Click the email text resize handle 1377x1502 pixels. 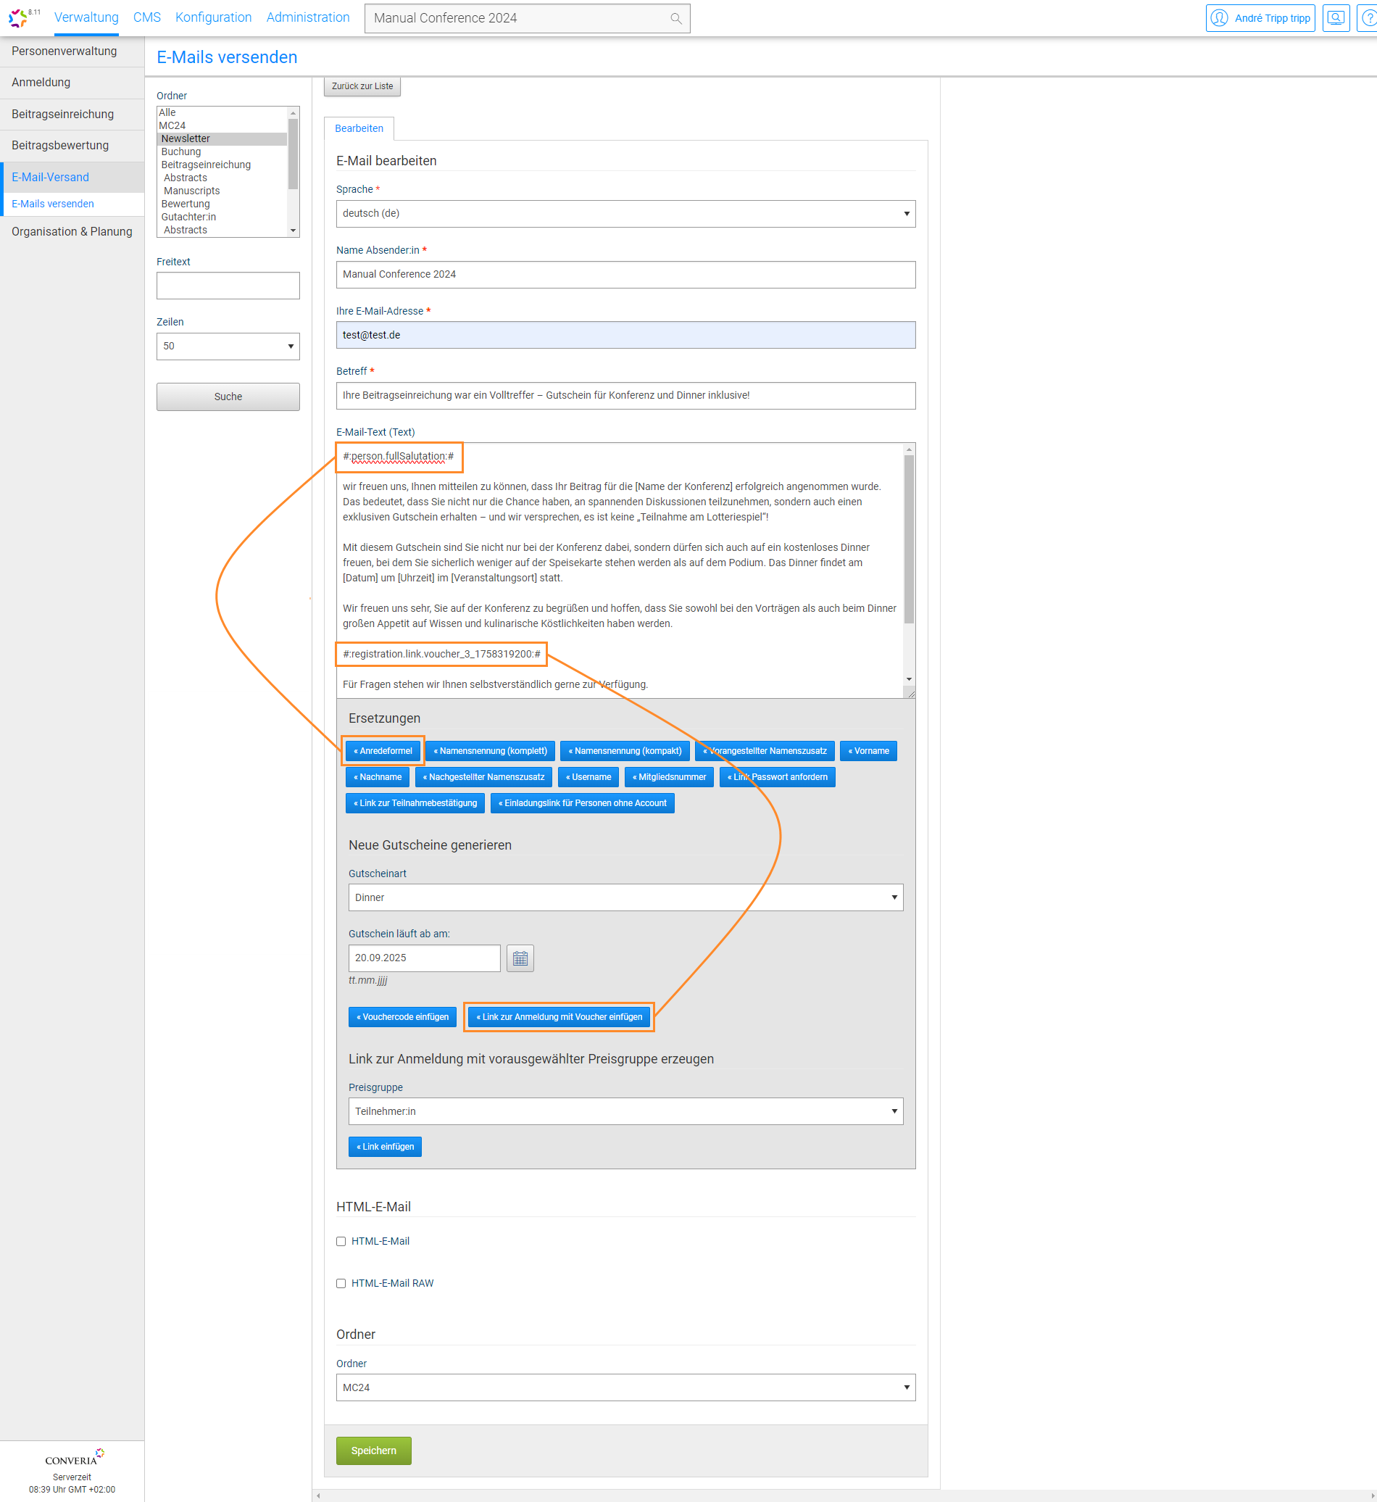910,693
